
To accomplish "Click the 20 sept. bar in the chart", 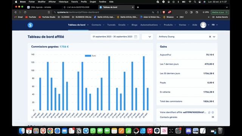I will 109,83.
